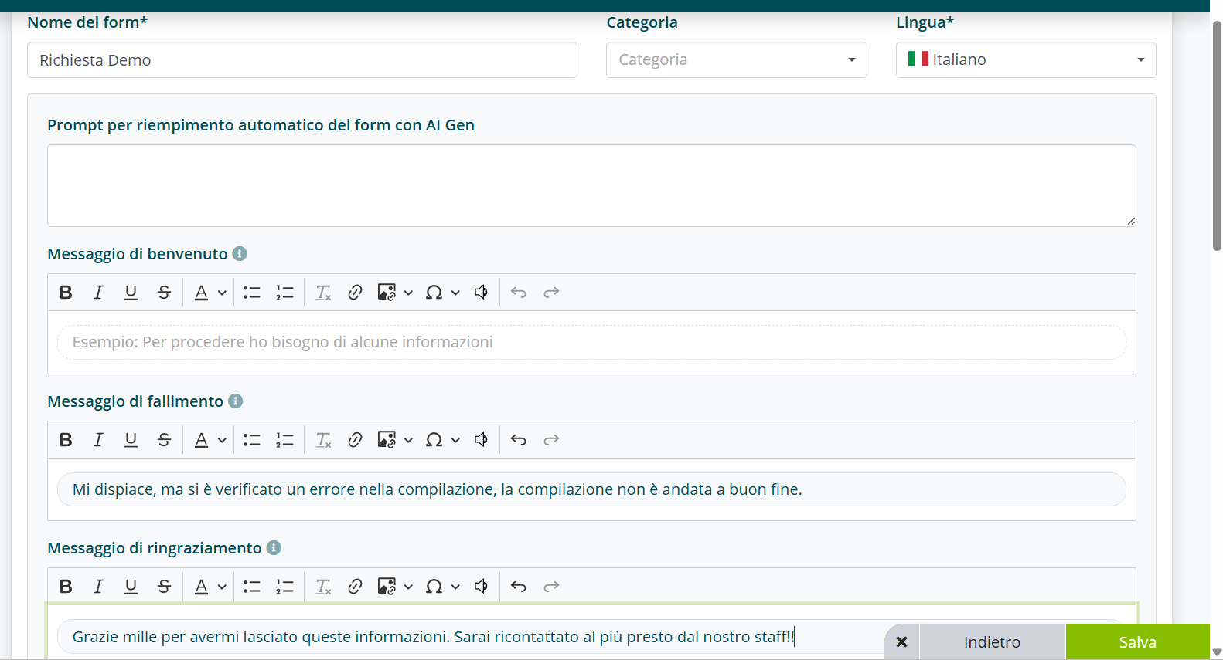Click the page vertical scrollbar thumb
This screenshot has width=1223, height=660.
1217,135
